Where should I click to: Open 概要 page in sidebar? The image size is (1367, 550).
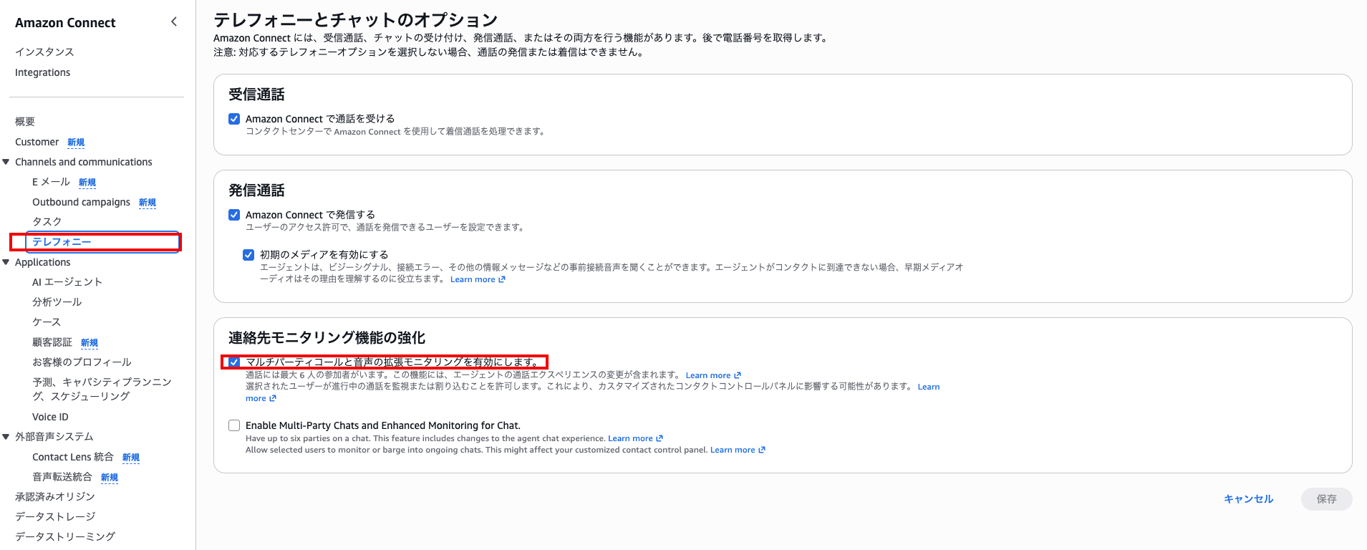(25, 122)
